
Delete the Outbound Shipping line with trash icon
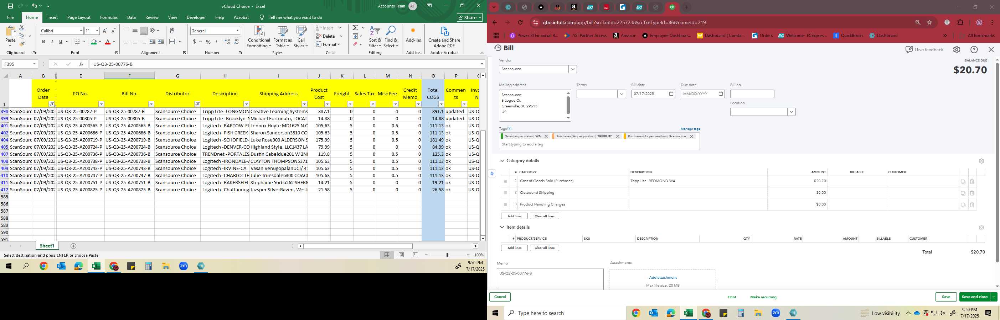pyautogui.click(x=972, y=193)
